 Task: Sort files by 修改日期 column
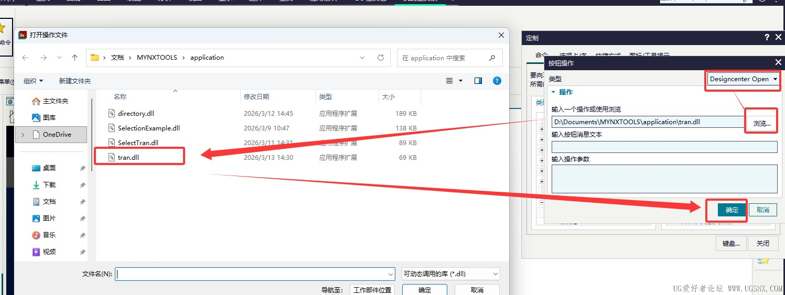[x=256, y=97]
